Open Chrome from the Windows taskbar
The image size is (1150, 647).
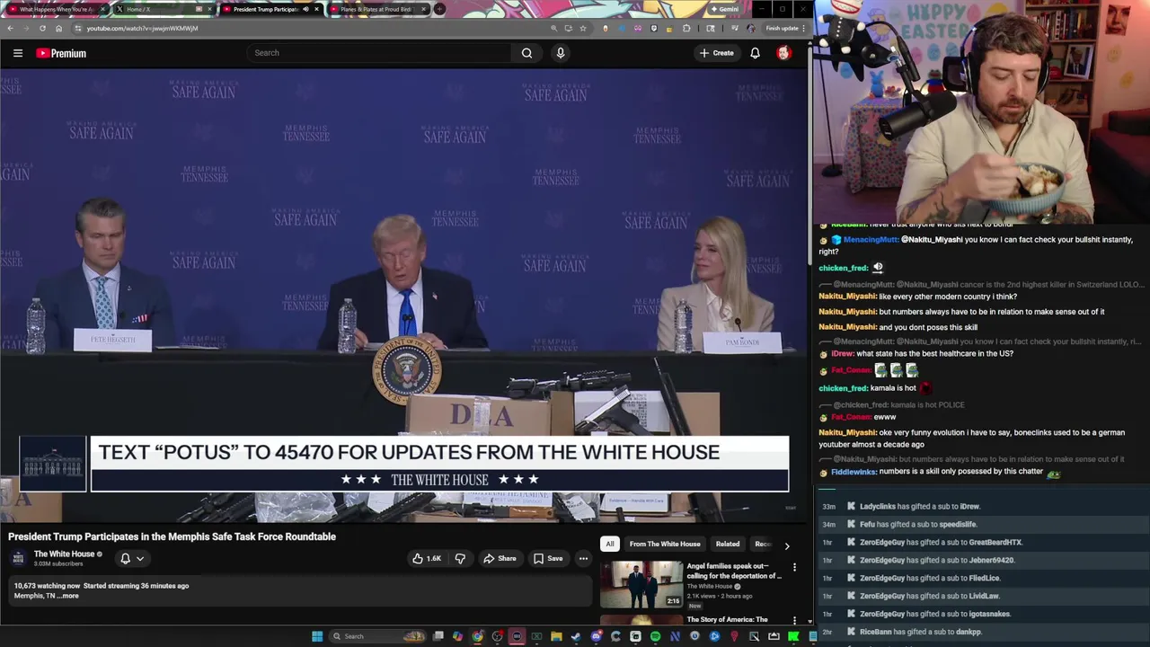click(x=477, y=636)
